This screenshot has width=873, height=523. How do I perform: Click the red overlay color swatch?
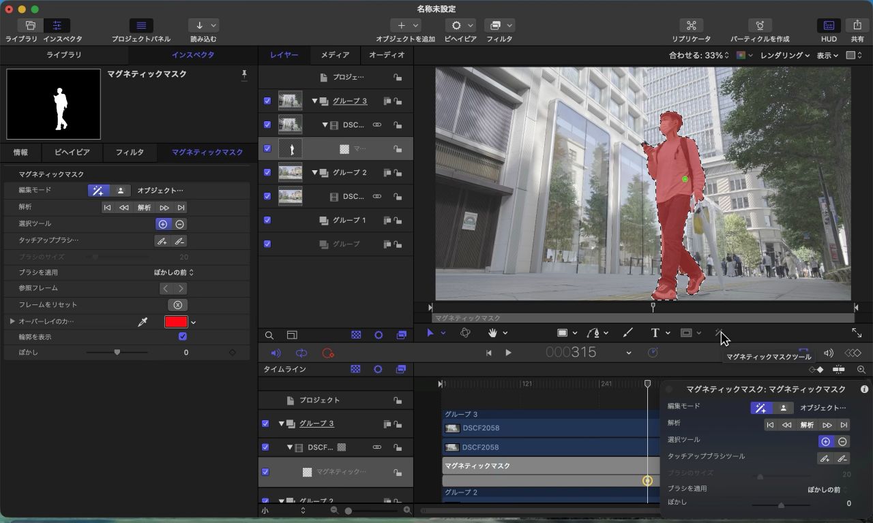point(176,321)
